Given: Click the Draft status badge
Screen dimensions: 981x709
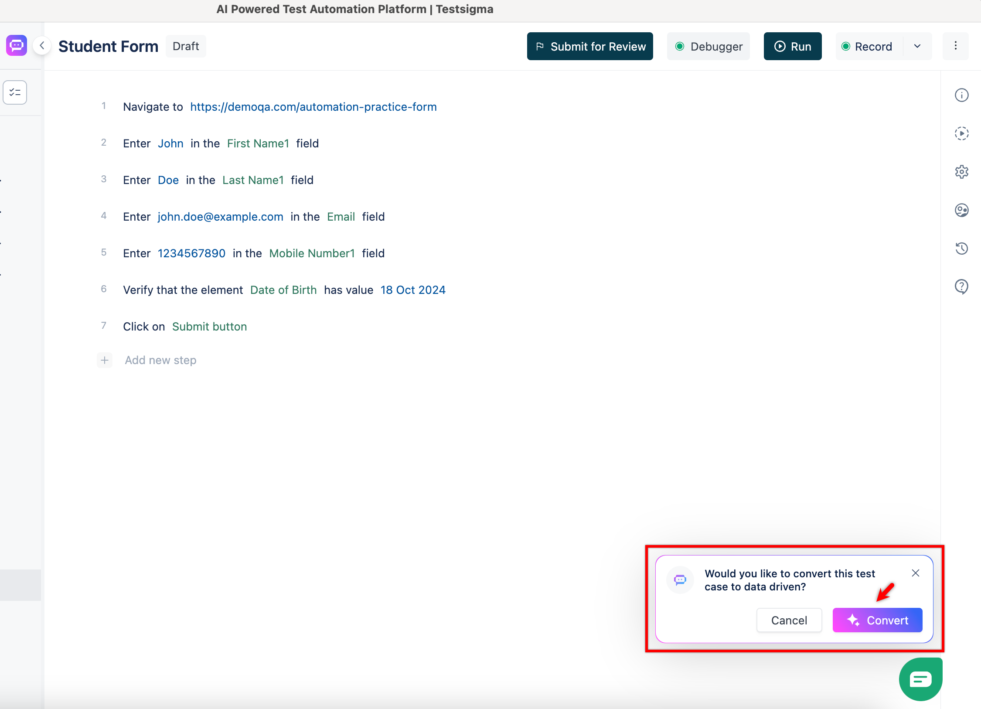Looking at the screenshot, I should 186,46.
